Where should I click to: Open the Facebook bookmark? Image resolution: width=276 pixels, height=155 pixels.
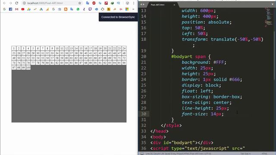point(10,9)
